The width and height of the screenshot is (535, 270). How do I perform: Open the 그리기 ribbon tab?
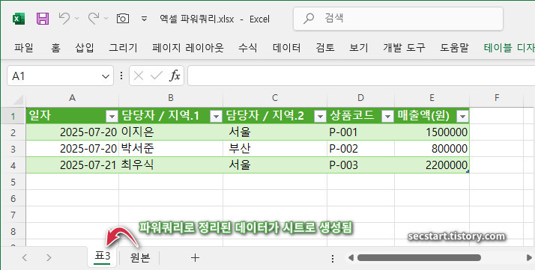click(x=123, y=48)
